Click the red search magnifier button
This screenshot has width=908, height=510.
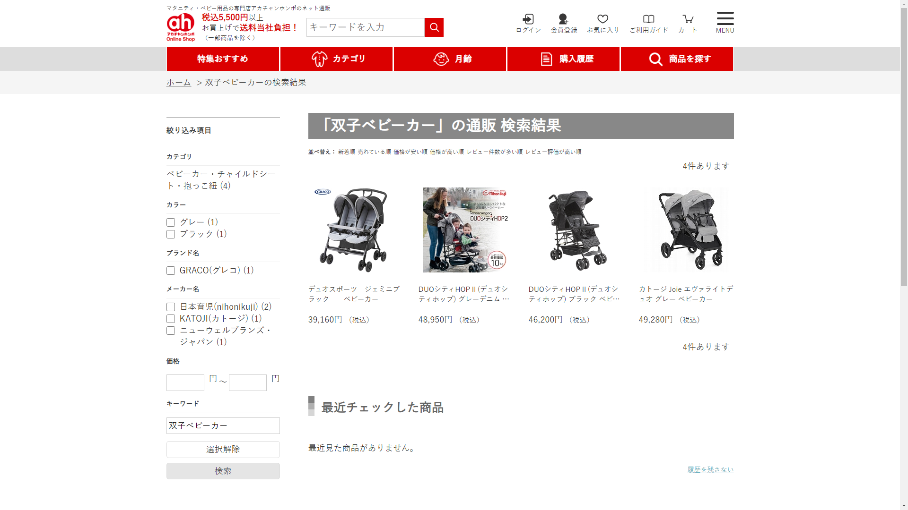pyautogui.click(x=434, y=27)
